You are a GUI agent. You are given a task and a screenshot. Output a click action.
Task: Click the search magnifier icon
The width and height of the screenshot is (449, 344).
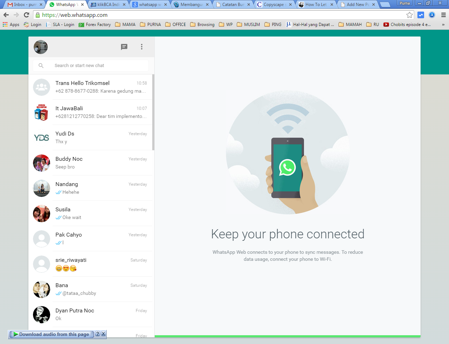(41, 66)
